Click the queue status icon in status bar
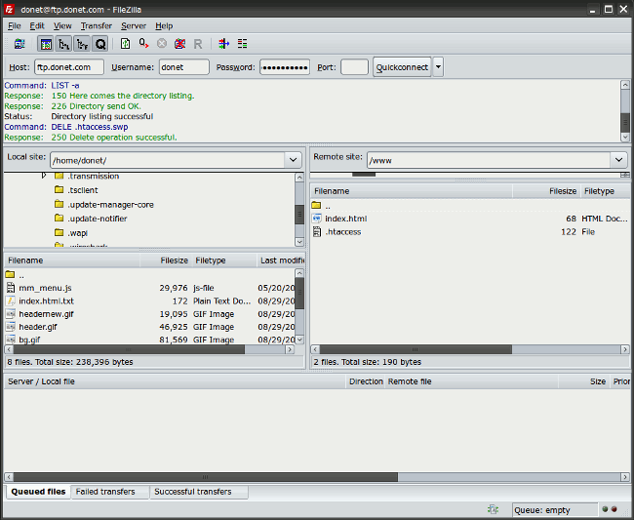 (493, 509)
